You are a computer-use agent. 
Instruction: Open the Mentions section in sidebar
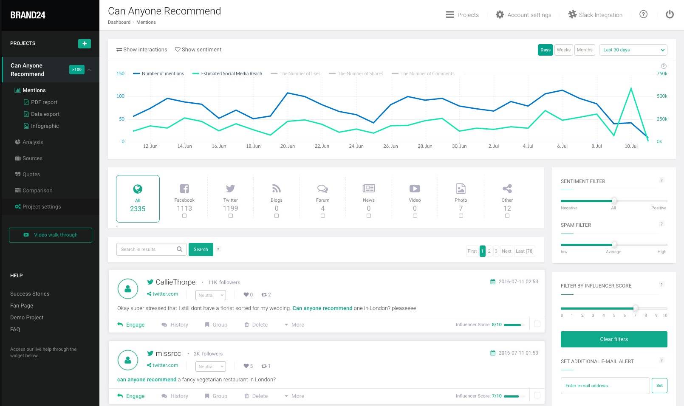(35, 90)
